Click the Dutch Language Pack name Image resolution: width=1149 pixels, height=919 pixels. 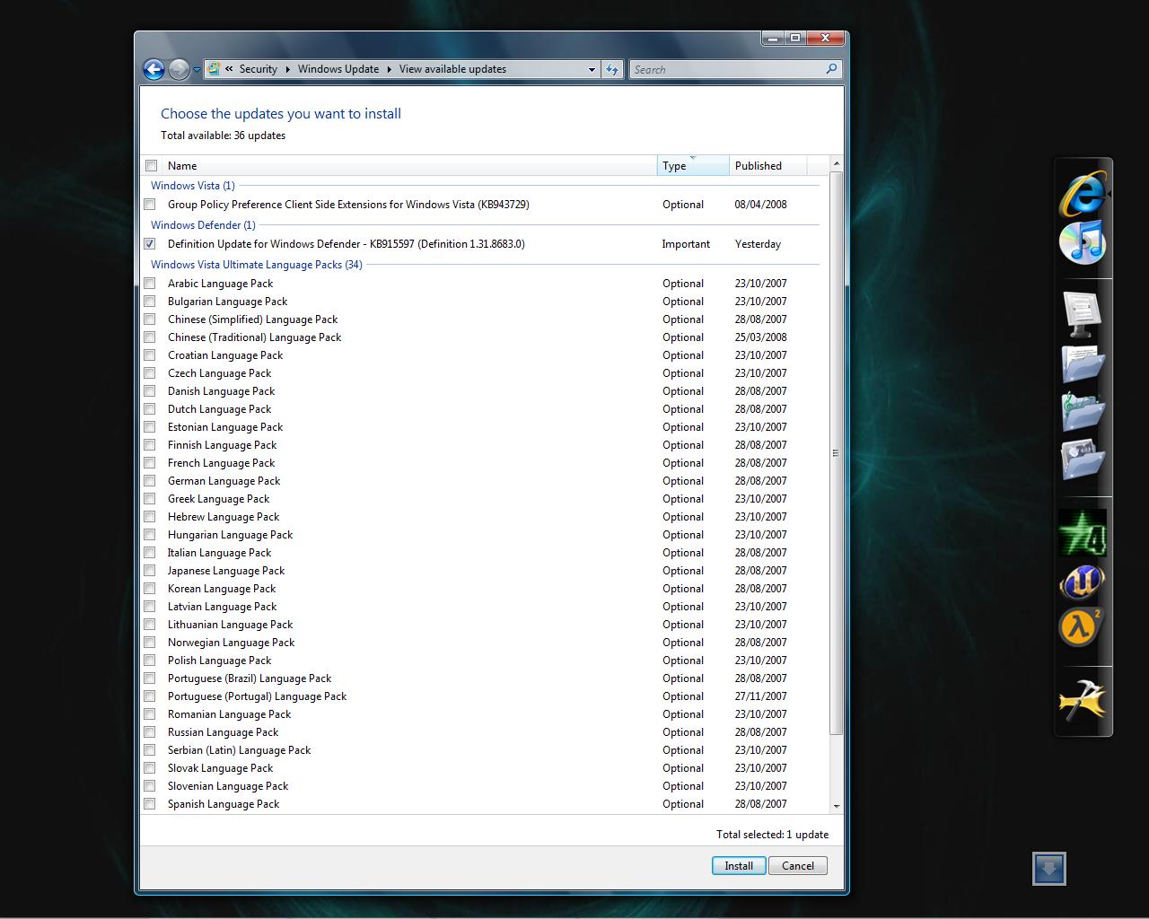click(x=219, y=409)
